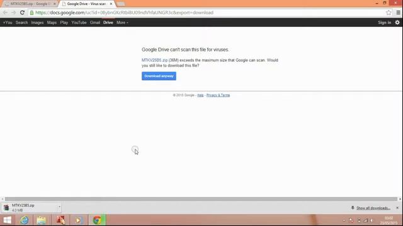
Task: Open downloaded MTKV25B5.zip in downloads bar
Action: point(31,208)
